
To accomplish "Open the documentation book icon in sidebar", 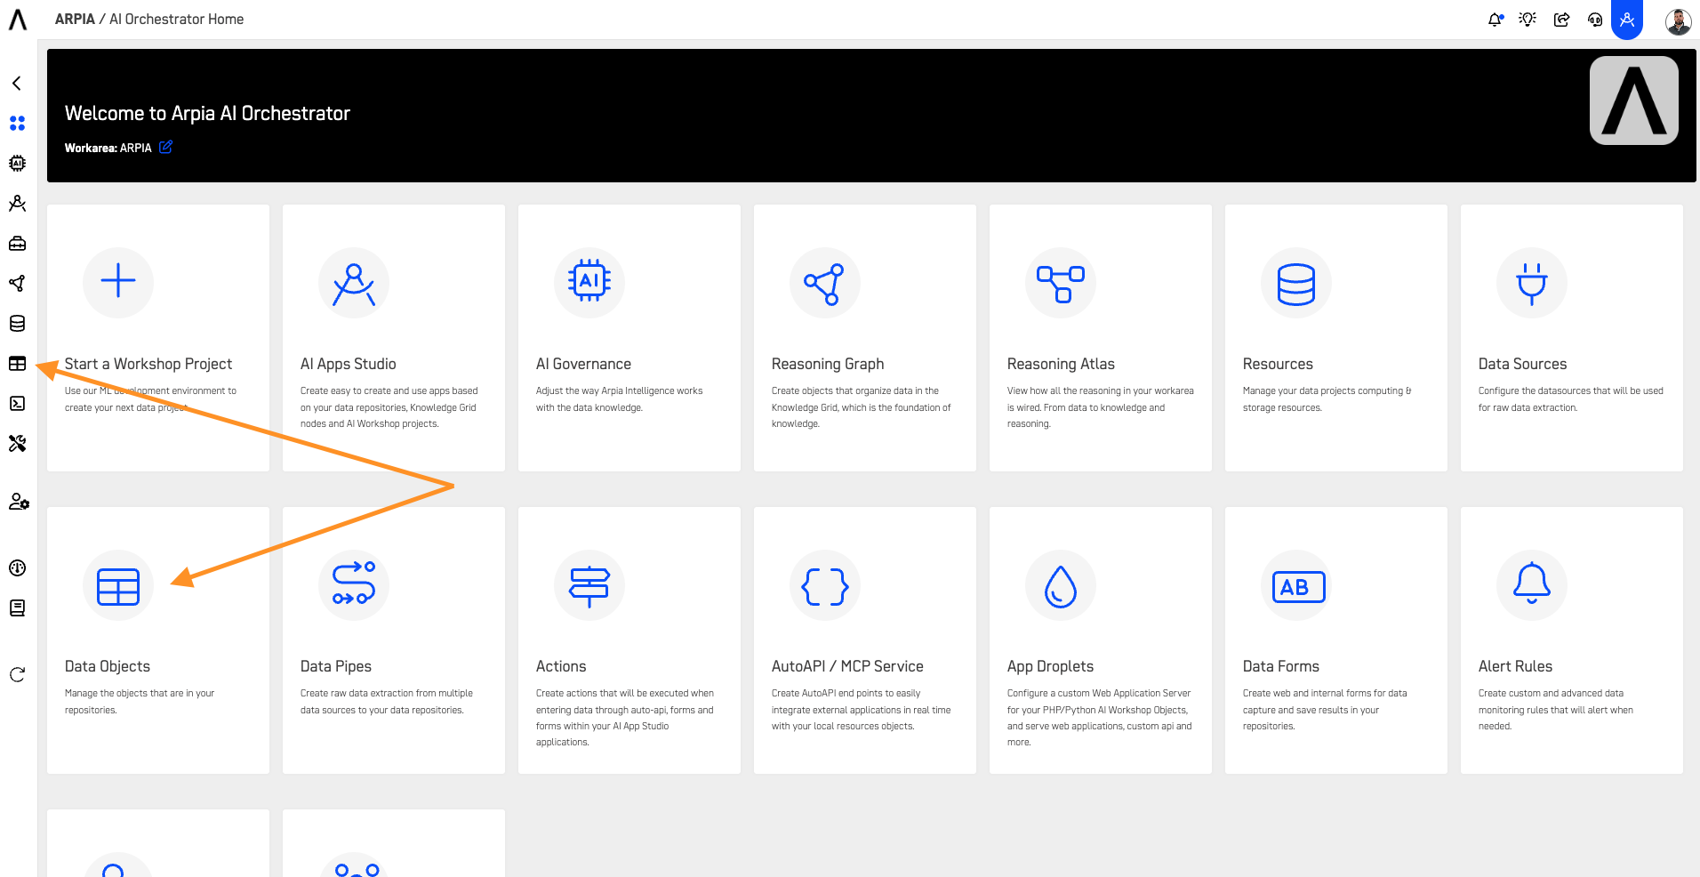I will tap(16, 608).
